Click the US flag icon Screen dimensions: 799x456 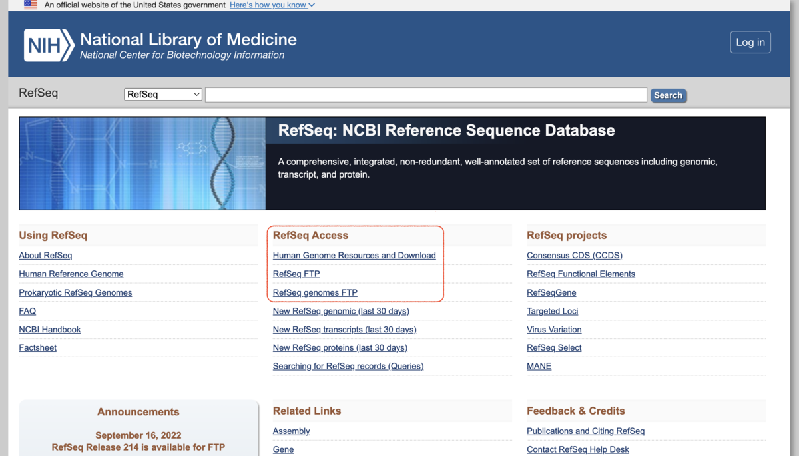click(31, 5)
